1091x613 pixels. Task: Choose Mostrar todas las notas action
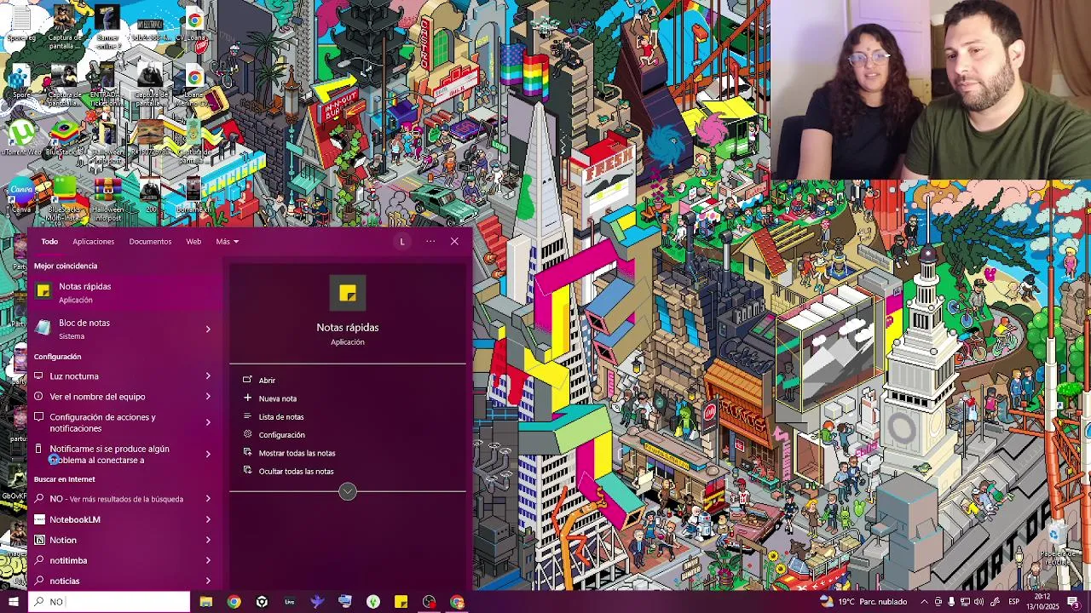(297, 453)
